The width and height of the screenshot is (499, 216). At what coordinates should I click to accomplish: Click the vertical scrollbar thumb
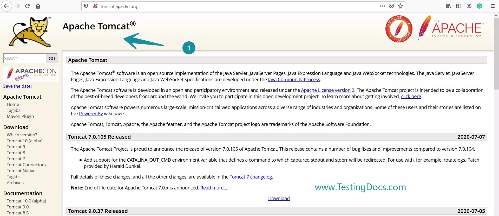click(x=496, y=54)
